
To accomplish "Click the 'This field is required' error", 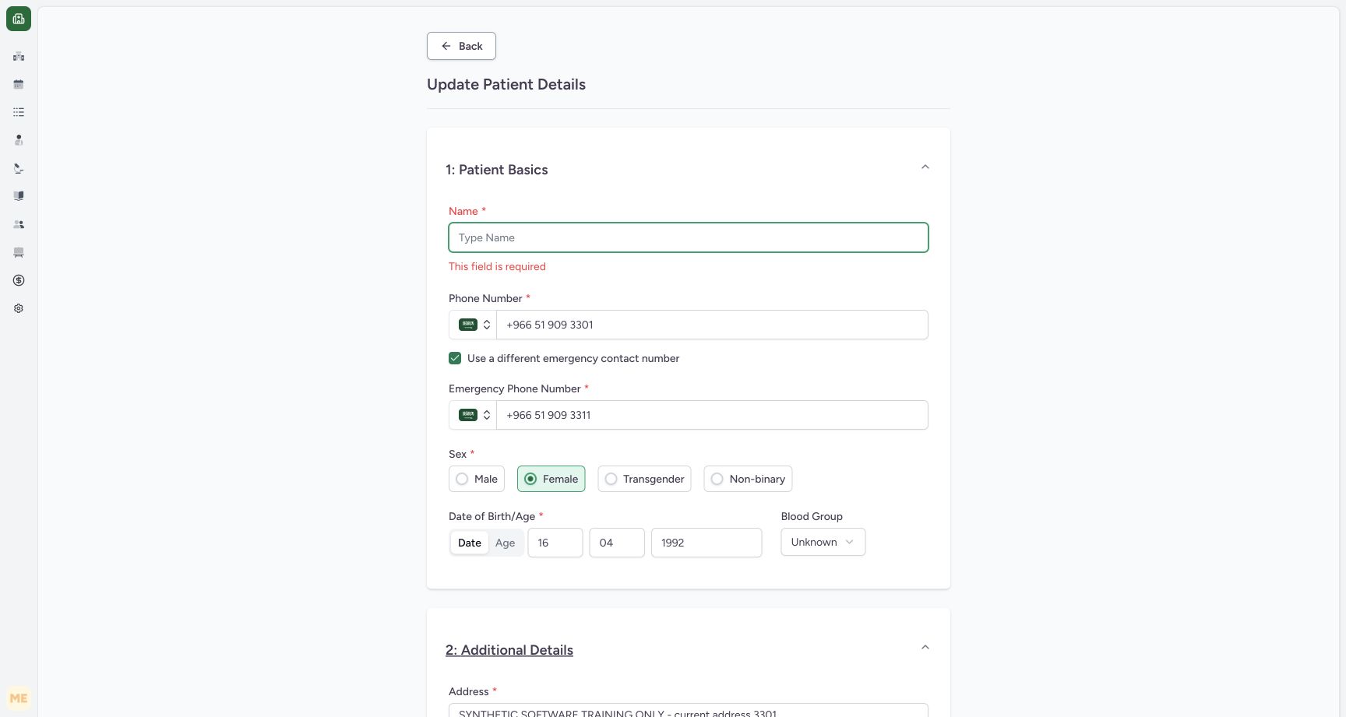I will (497, 266).
